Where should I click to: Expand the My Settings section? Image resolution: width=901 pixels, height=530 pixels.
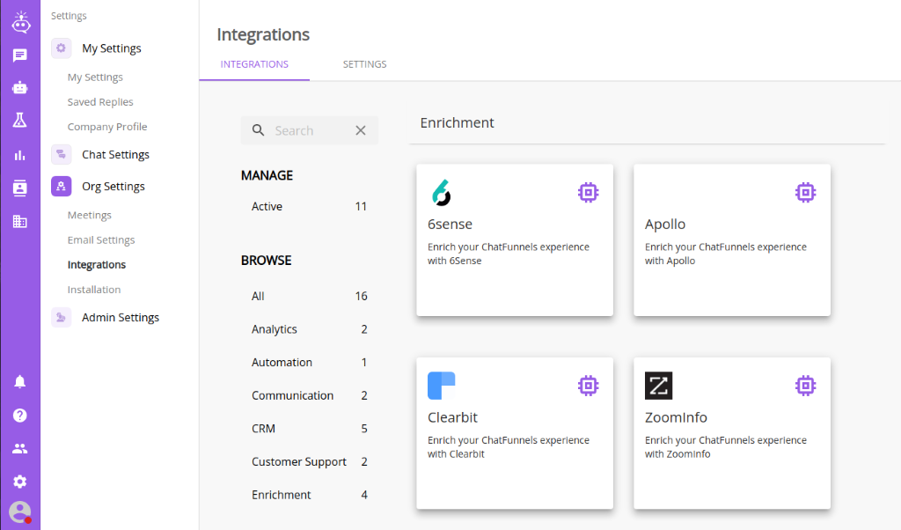[x=112, y=48]
